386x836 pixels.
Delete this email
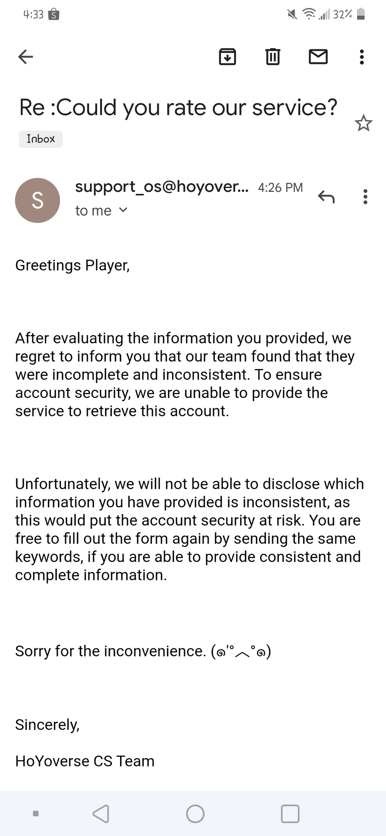pos(272,57)
